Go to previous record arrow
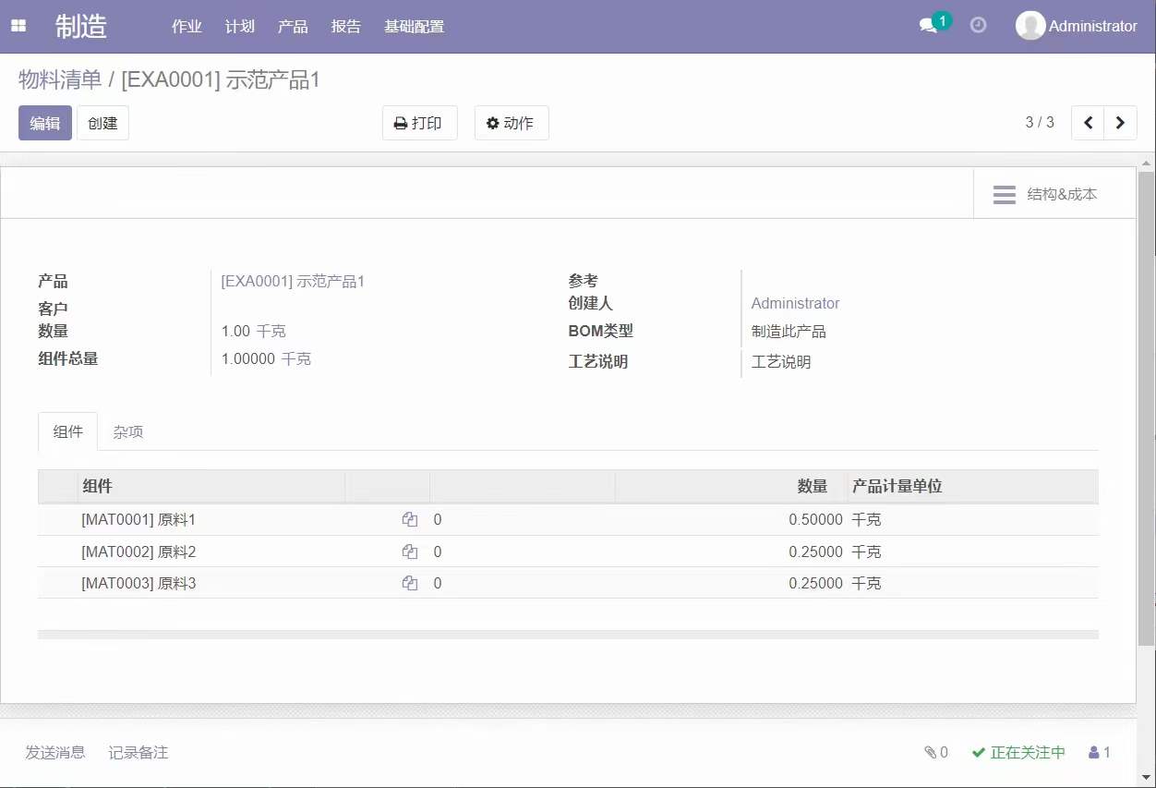 (x=1088, y=123)
